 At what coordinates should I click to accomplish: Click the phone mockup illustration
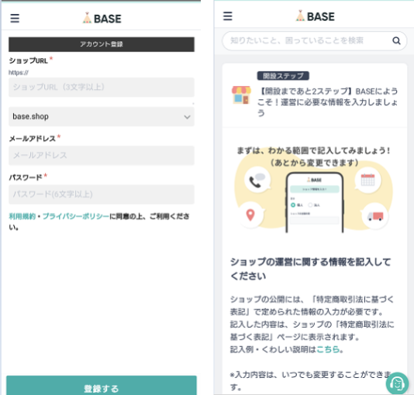(315, 202)
